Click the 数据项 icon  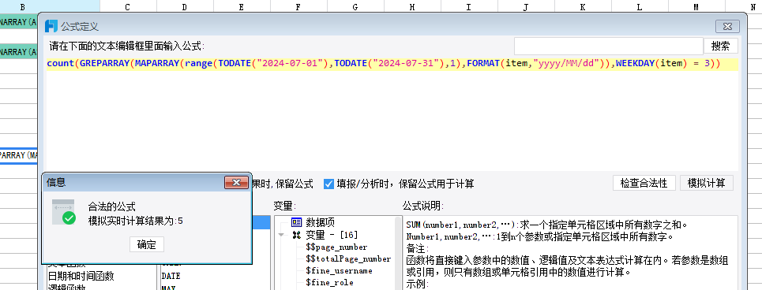pyautogui.click(x=296, y=222)
